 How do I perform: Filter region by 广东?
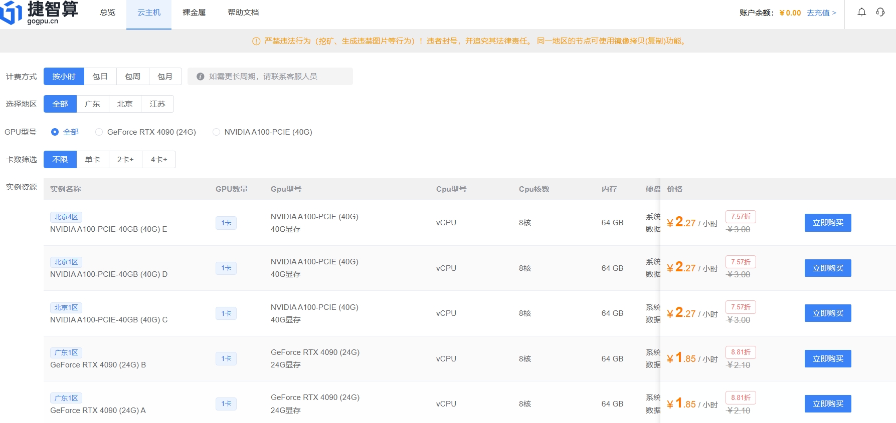[92, 104]
